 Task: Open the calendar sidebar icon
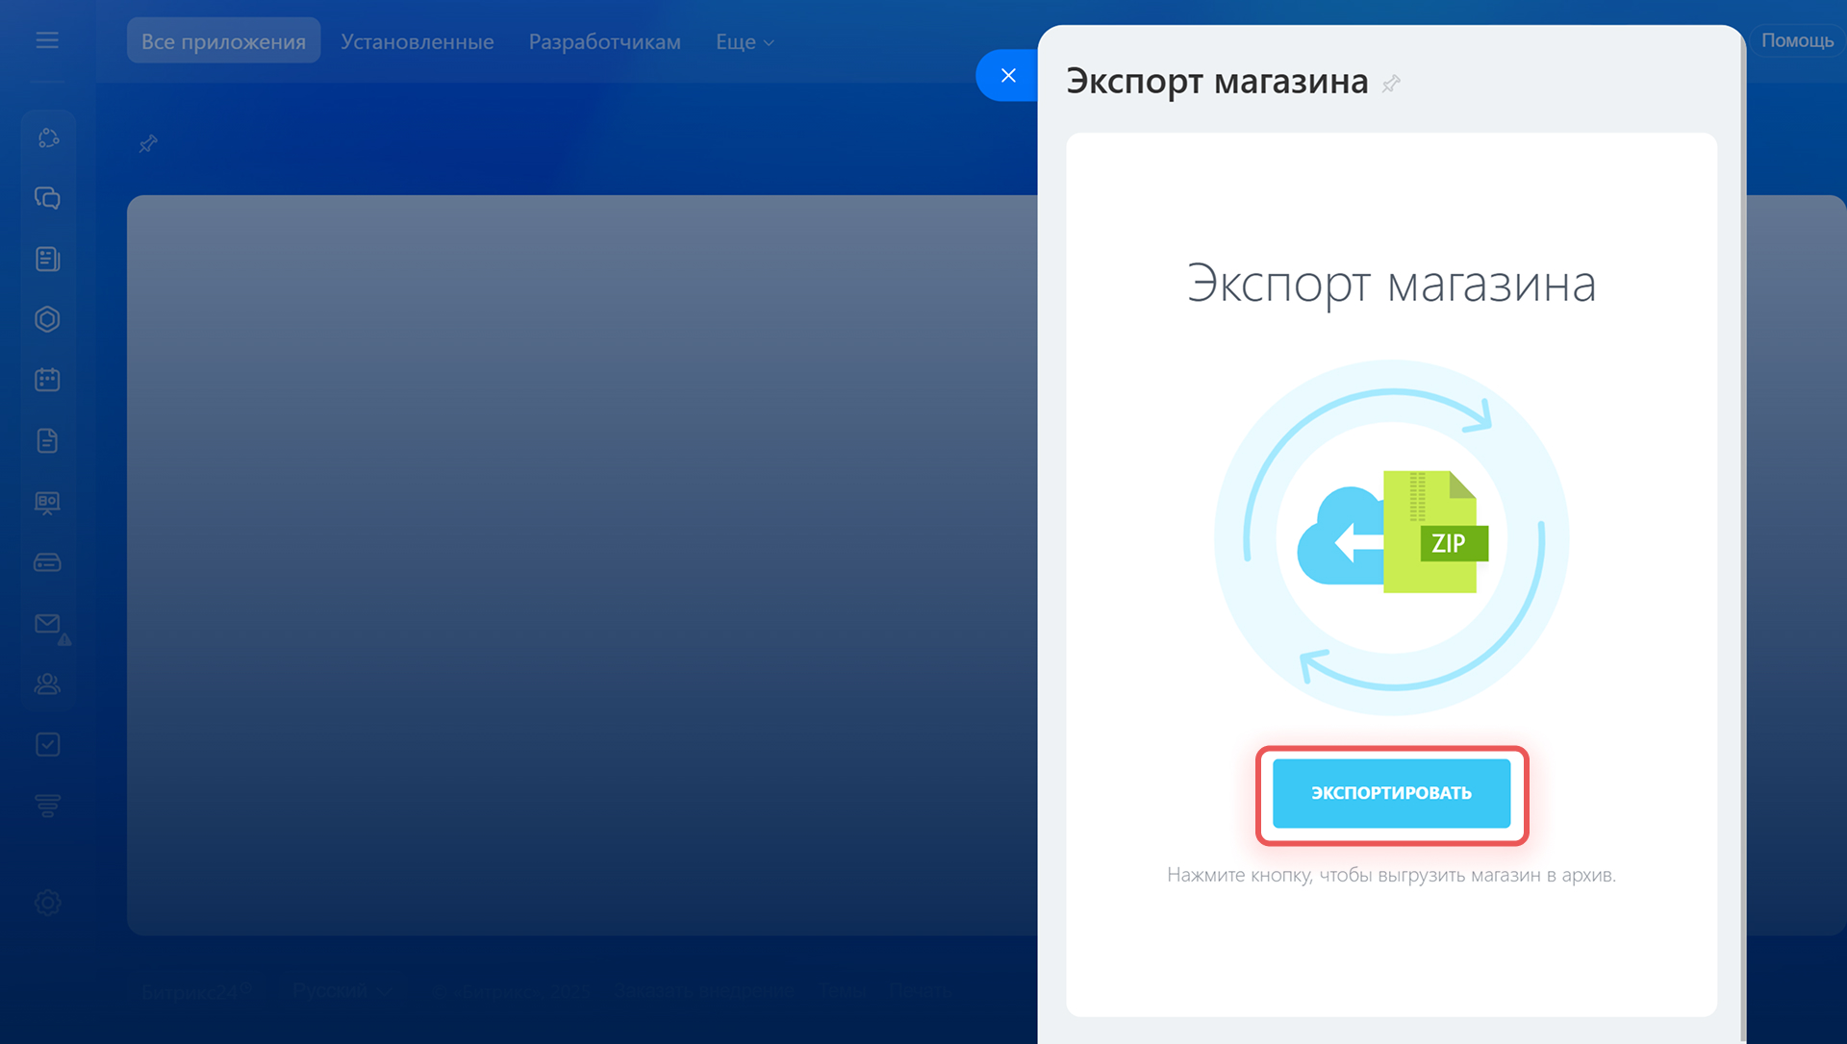[x=47, y=380]
